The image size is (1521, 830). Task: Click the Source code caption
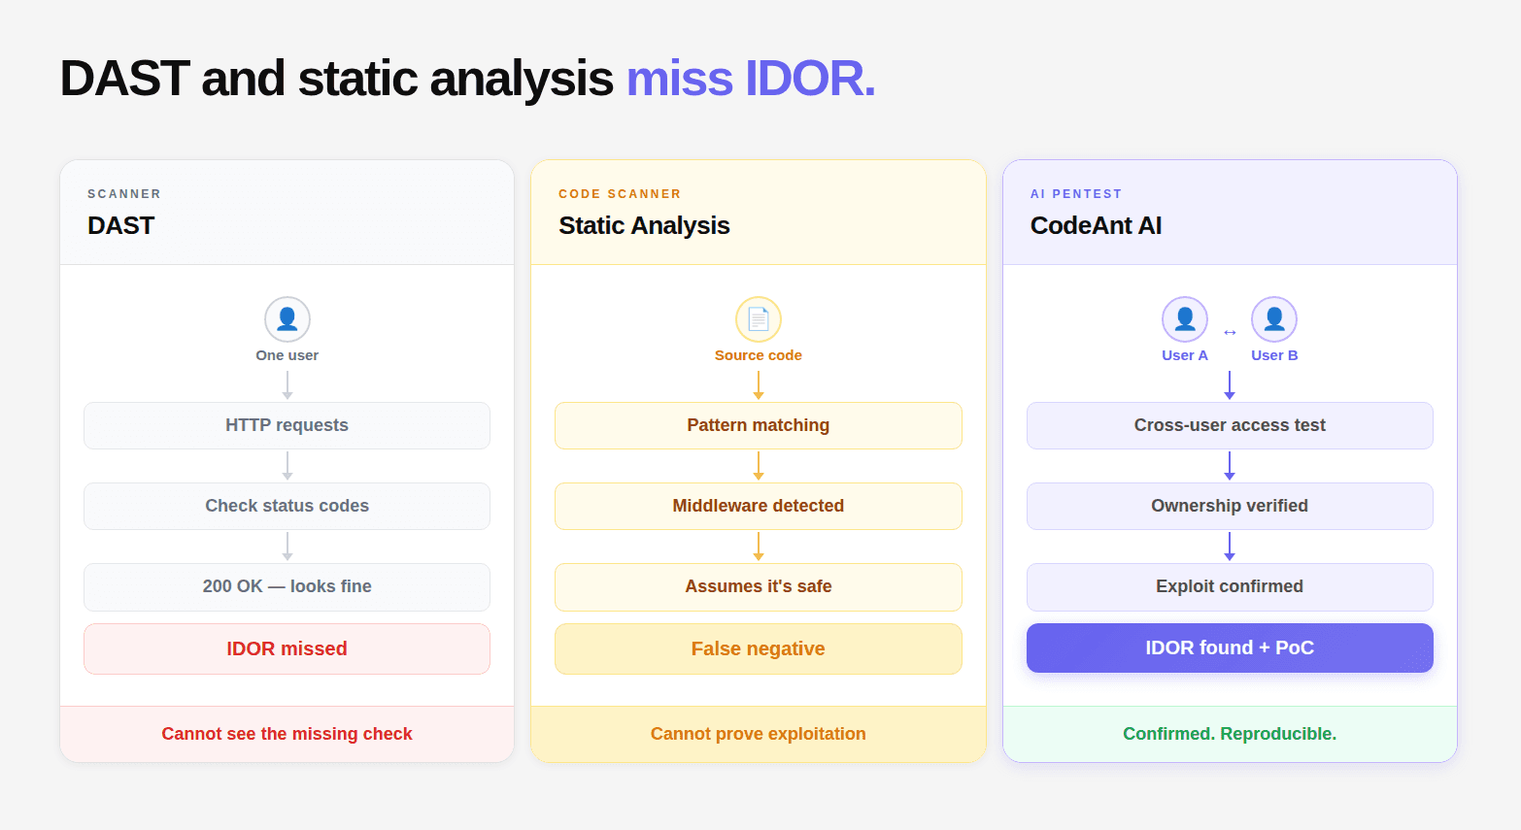pyautogui.click(x=759, y=355)
